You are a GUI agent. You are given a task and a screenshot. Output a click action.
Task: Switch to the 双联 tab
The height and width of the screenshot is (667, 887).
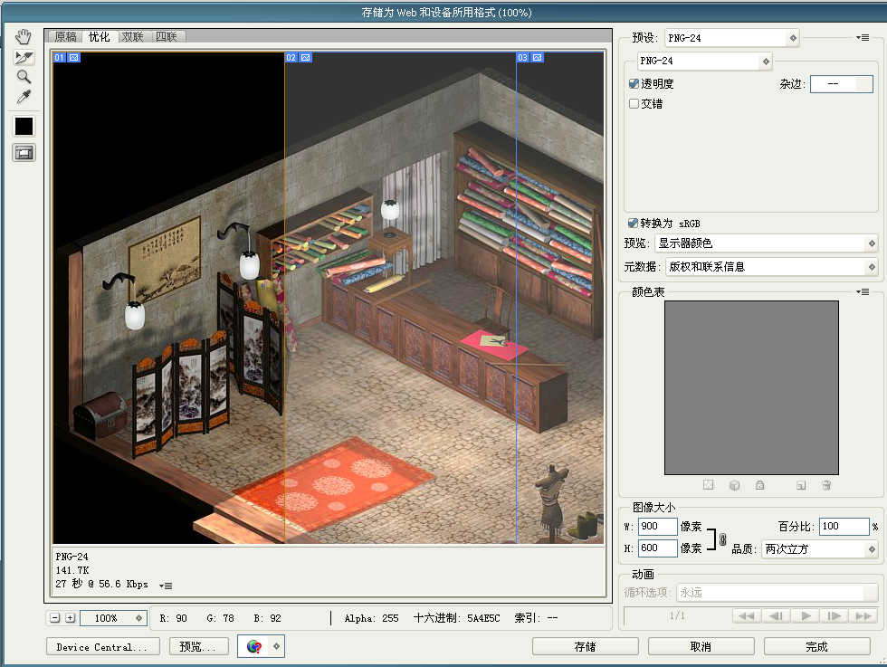point(133,37)
